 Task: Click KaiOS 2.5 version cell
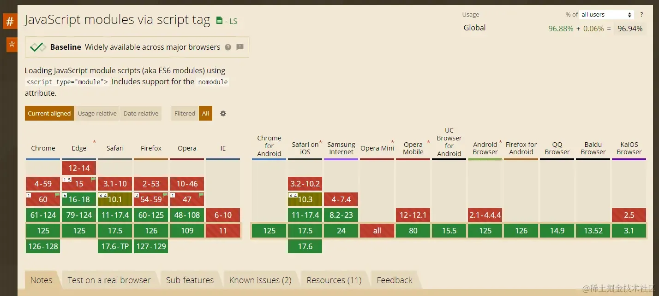(x=629, y=215)
